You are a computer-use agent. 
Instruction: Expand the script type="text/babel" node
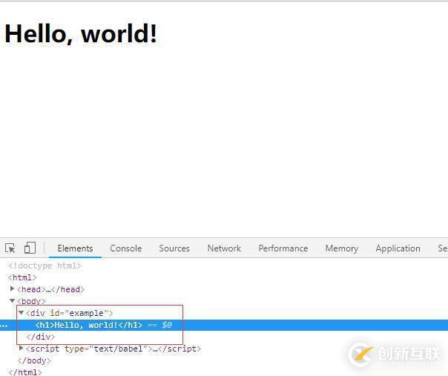pyautogui.click(x=22, y=349)
